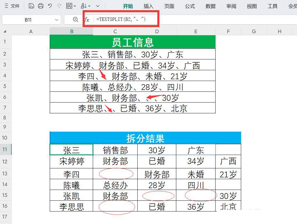Select row 13 header
The height and width of the screenshot is (224, 297).
[x=5, y=174]
